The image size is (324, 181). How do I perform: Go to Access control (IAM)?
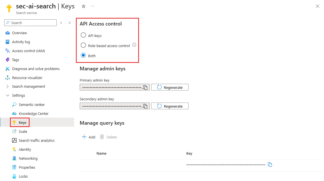click(29, 51)
